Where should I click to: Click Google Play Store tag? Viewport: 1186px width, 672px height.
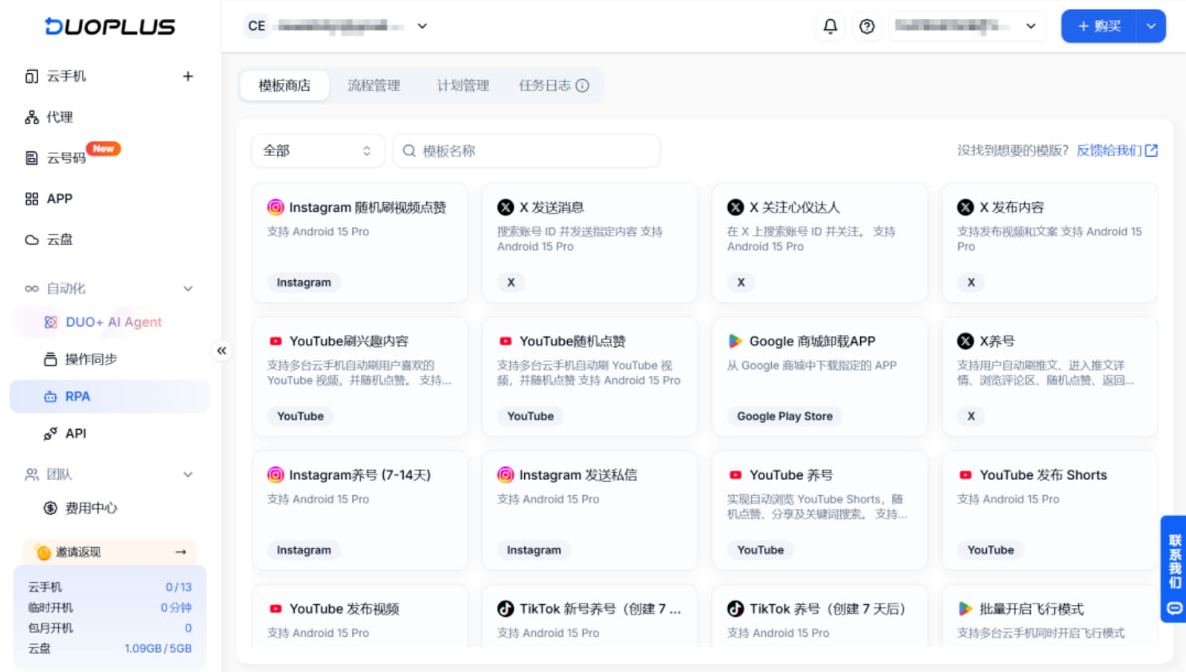pyautogui.click(x=785, y=416)
